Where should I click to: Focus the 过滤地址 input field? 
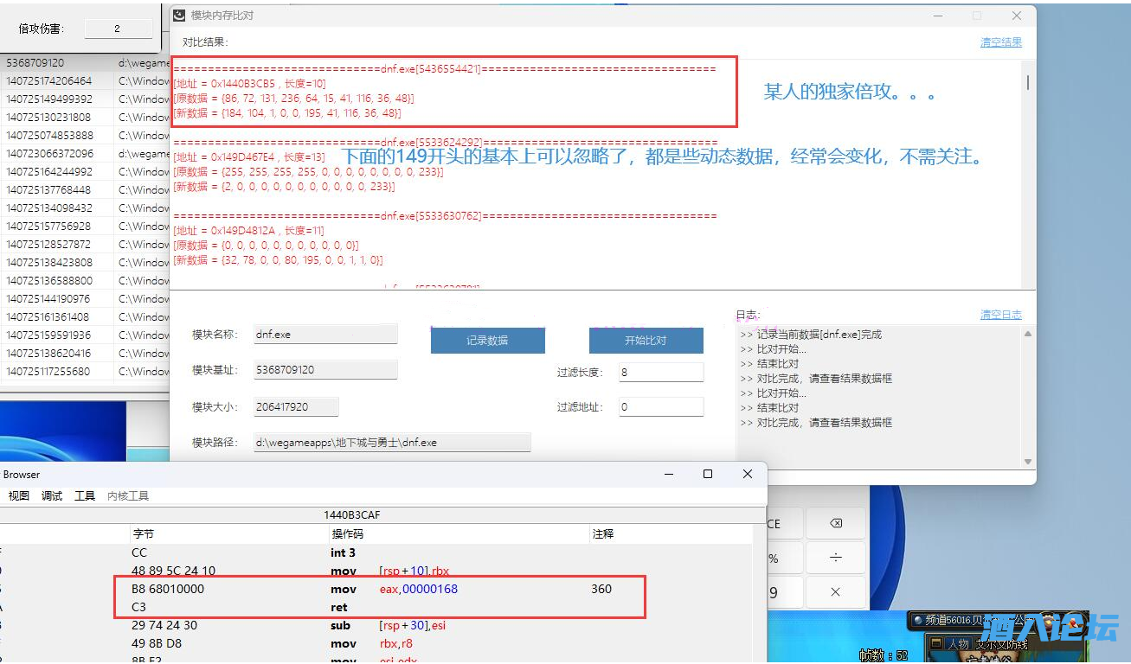[661, 406]
